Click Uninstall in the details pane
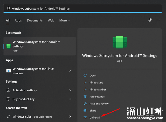Screen dimensions: 166x122 pyautogui.click(x=95, y=118)
